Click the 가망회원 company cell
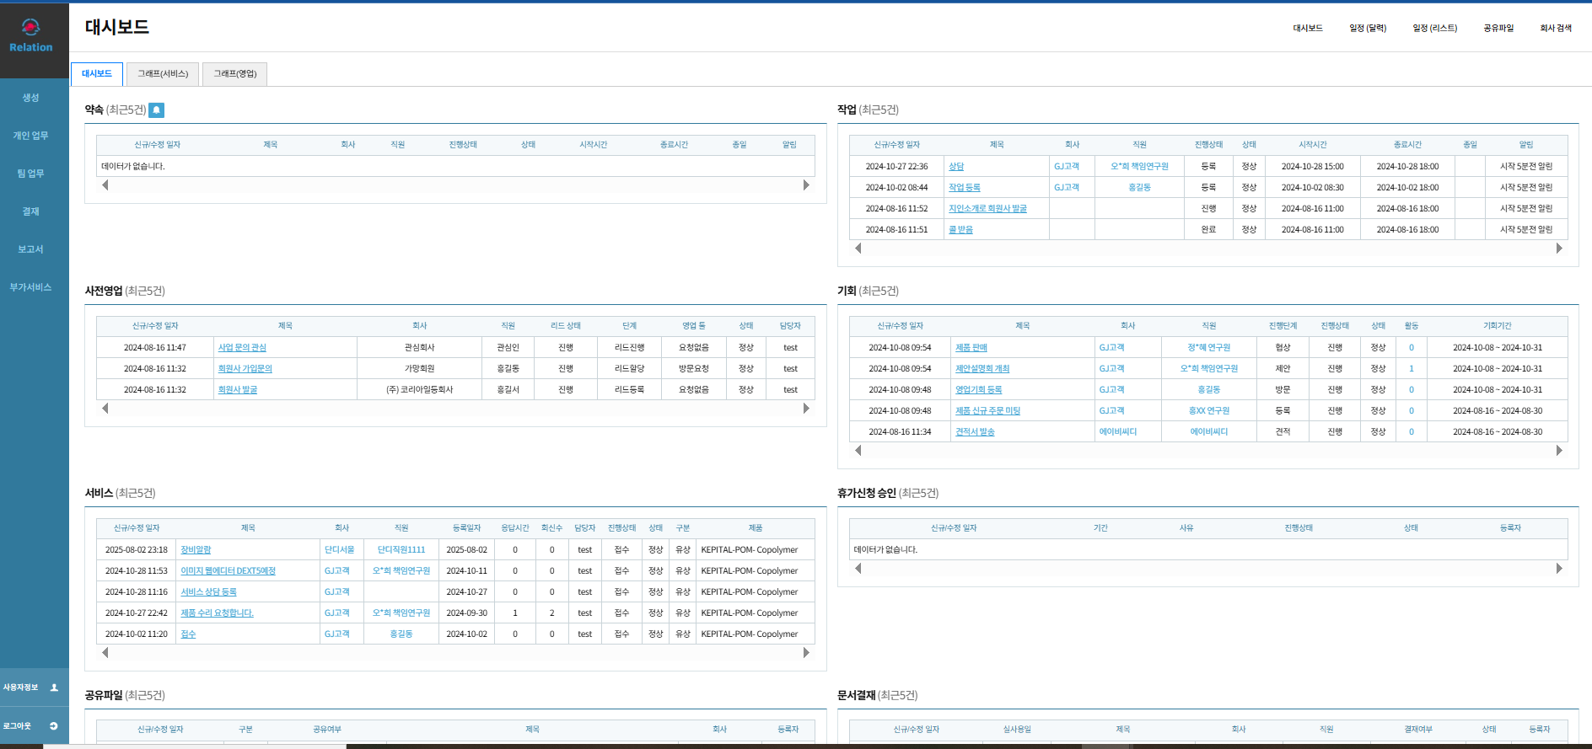1592x749 pixels. pos(419,369)
